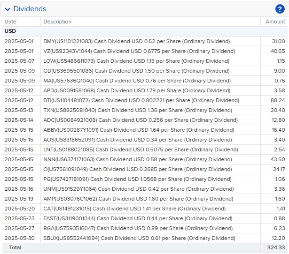The image size is (289, 254).
Task: Select the VZ cash dividend description
Action: [x=139, y=51]
